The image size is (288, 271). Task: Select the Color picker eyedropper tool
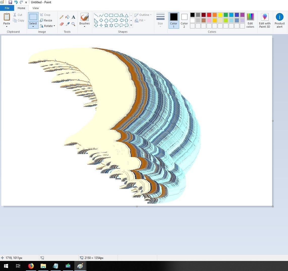click(68, 24)
